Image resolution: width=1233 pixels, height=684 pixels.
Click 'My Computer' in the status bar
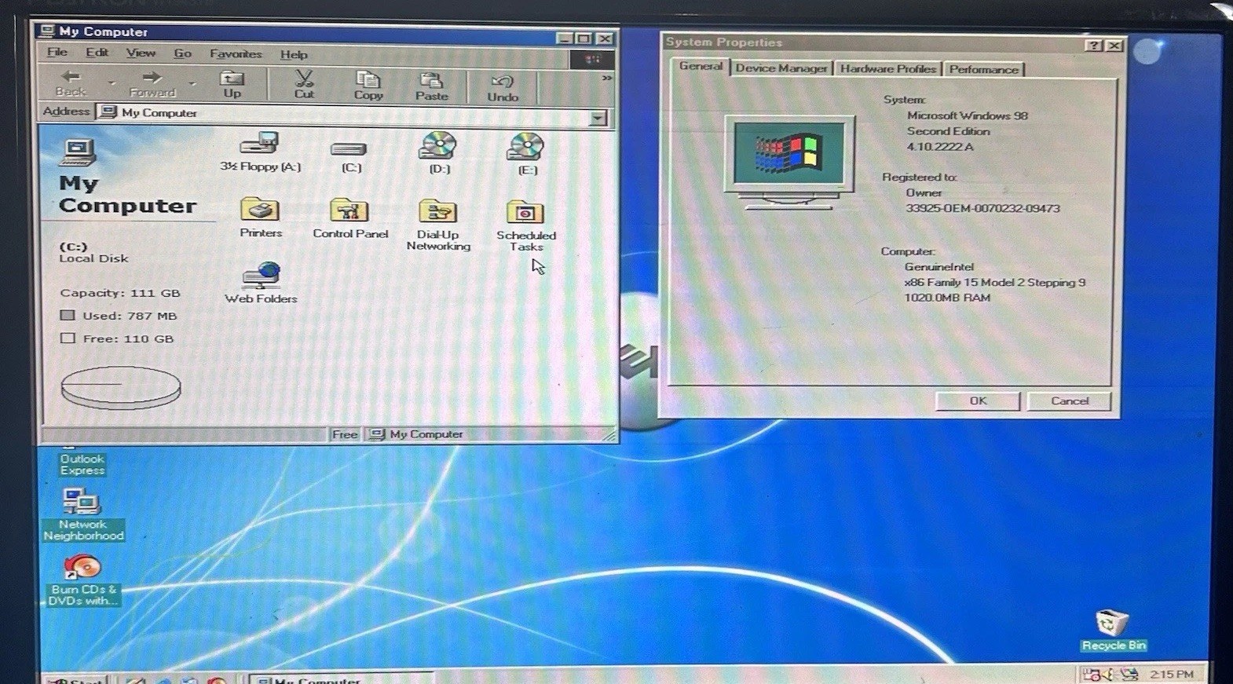(x=426, y=434)
